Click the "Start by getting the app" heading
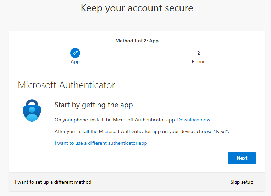The height and width of the screenshot is (196, 271). pyautogui.click(x=94, y=105)
